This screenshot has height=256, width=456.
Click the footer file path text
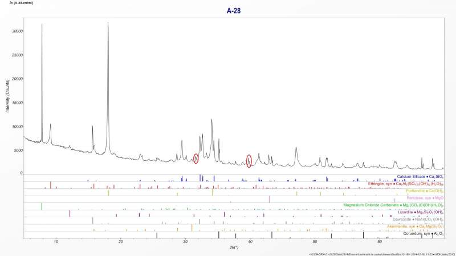381,254
